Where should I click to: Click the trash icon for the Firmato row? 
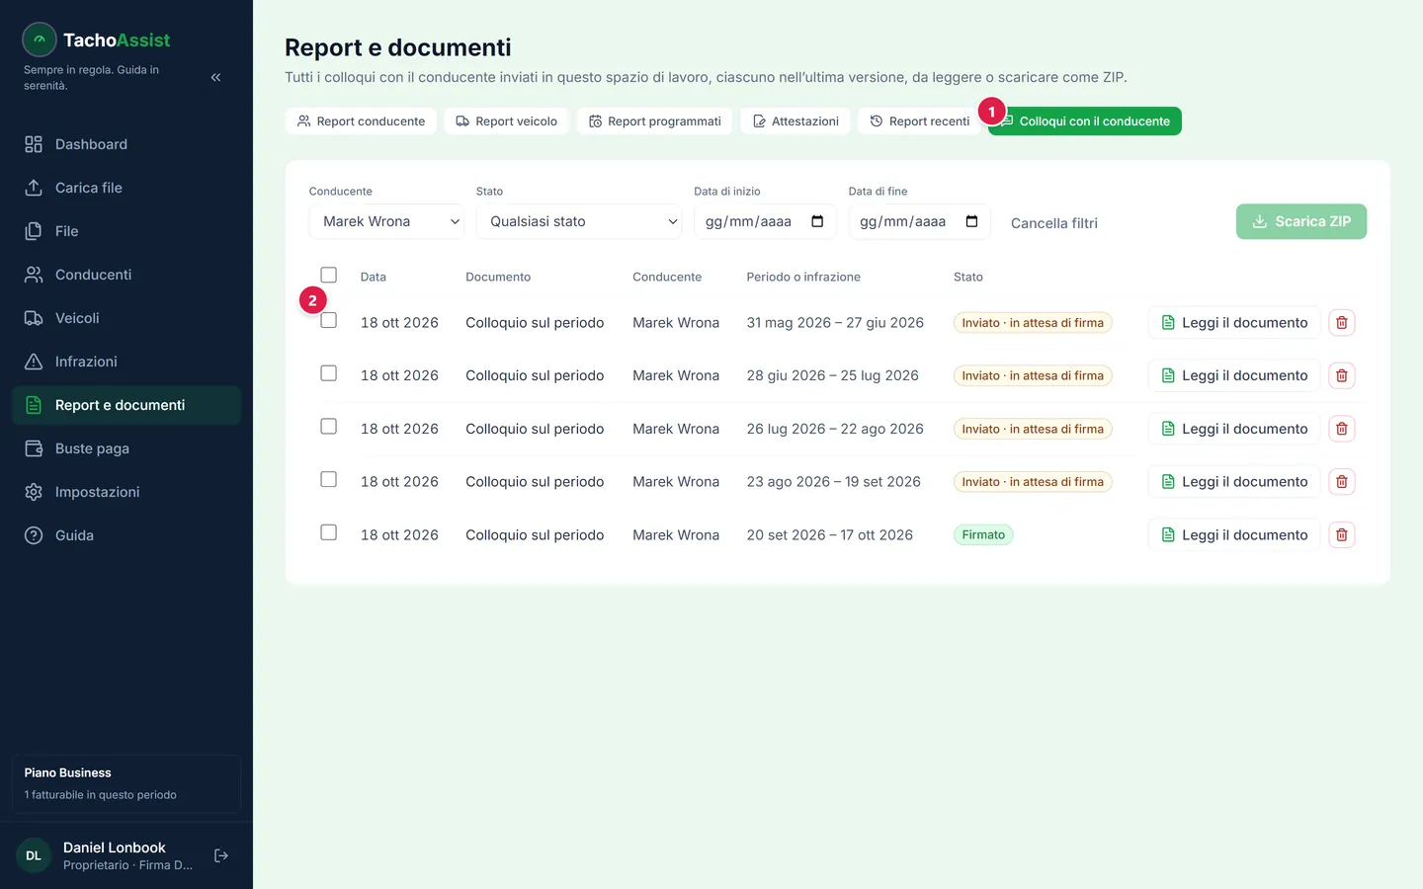1341,534
